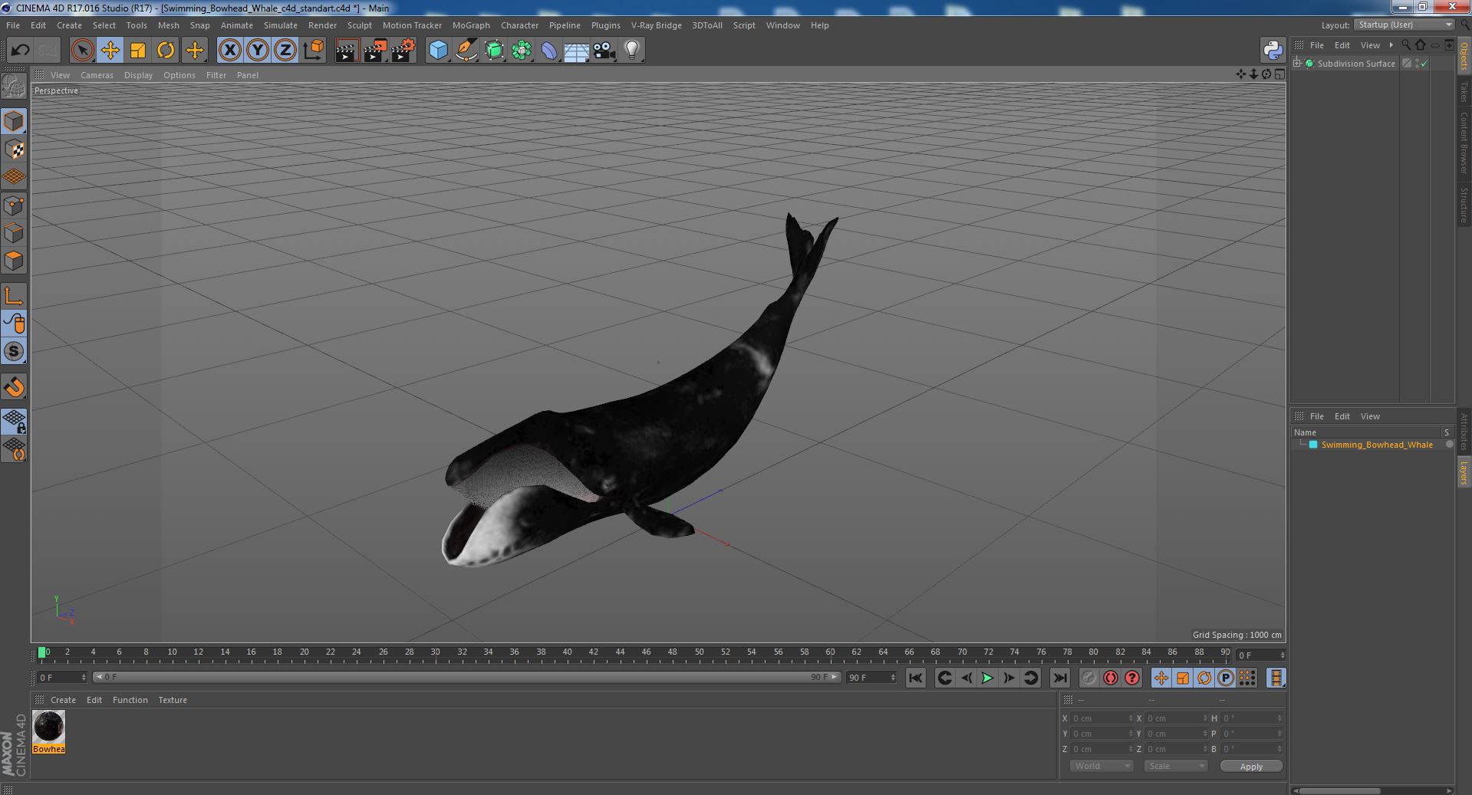Add a Subdivision Surface generator icon
The width and height of the screenshot is (1472, 795).
tap(494, 51)
